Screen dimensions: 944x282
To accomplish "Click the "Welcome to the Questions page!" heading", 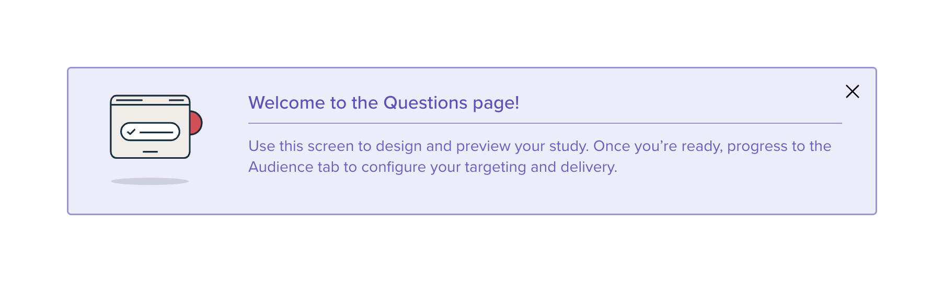I will point(384,103).
